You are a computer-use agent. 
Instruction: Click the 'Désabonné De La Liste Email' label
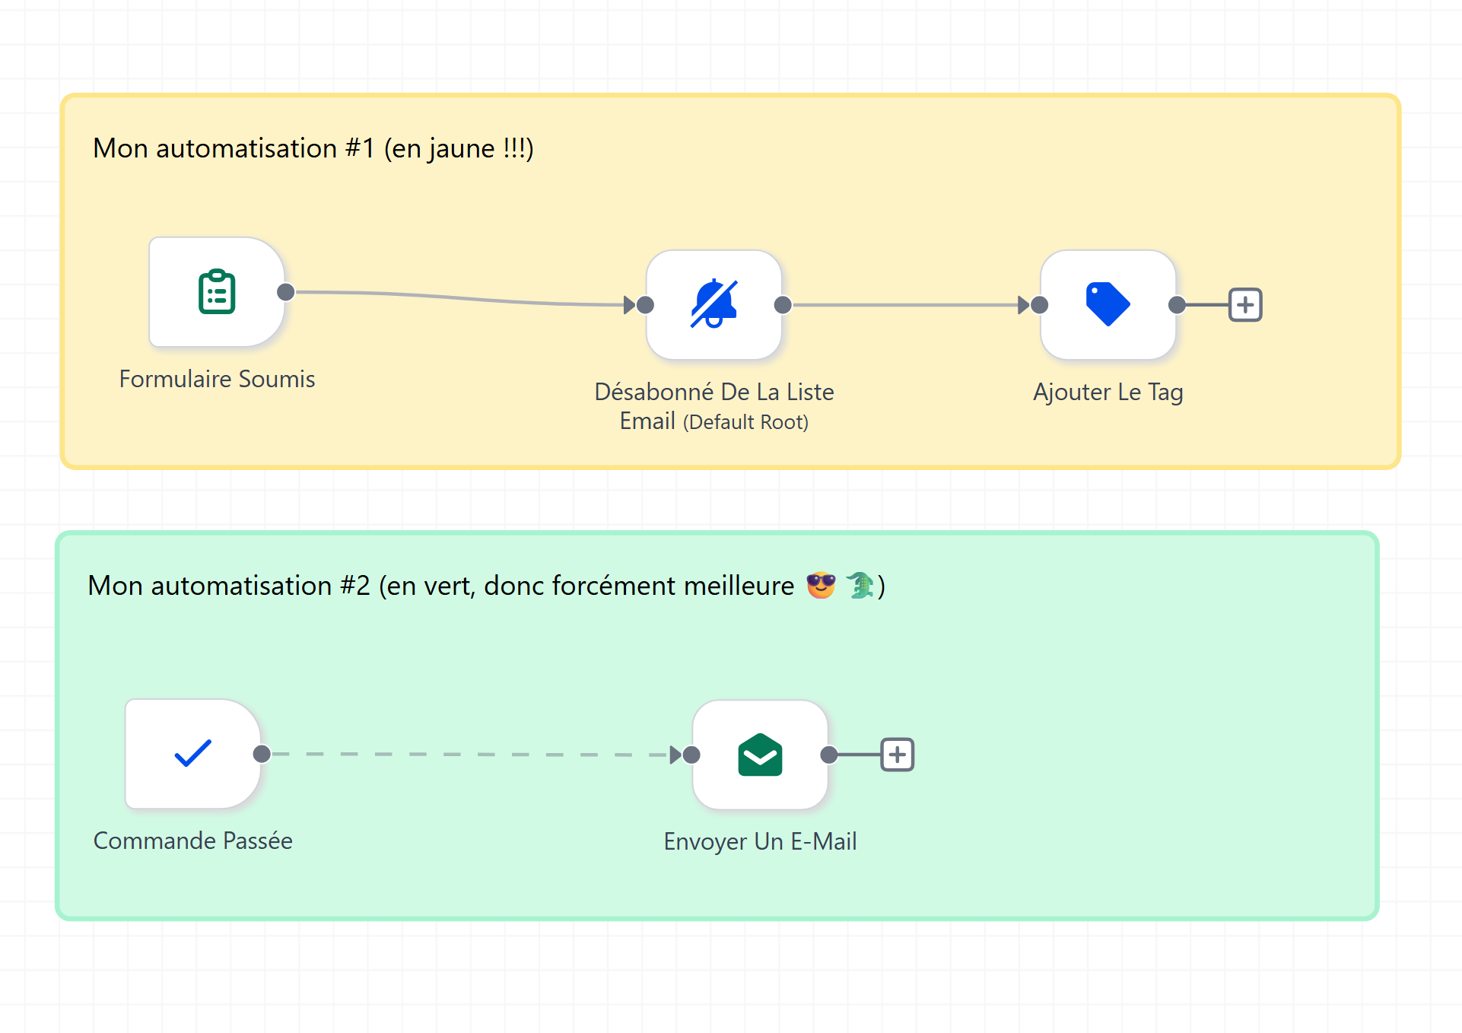(x=714, y=406)
